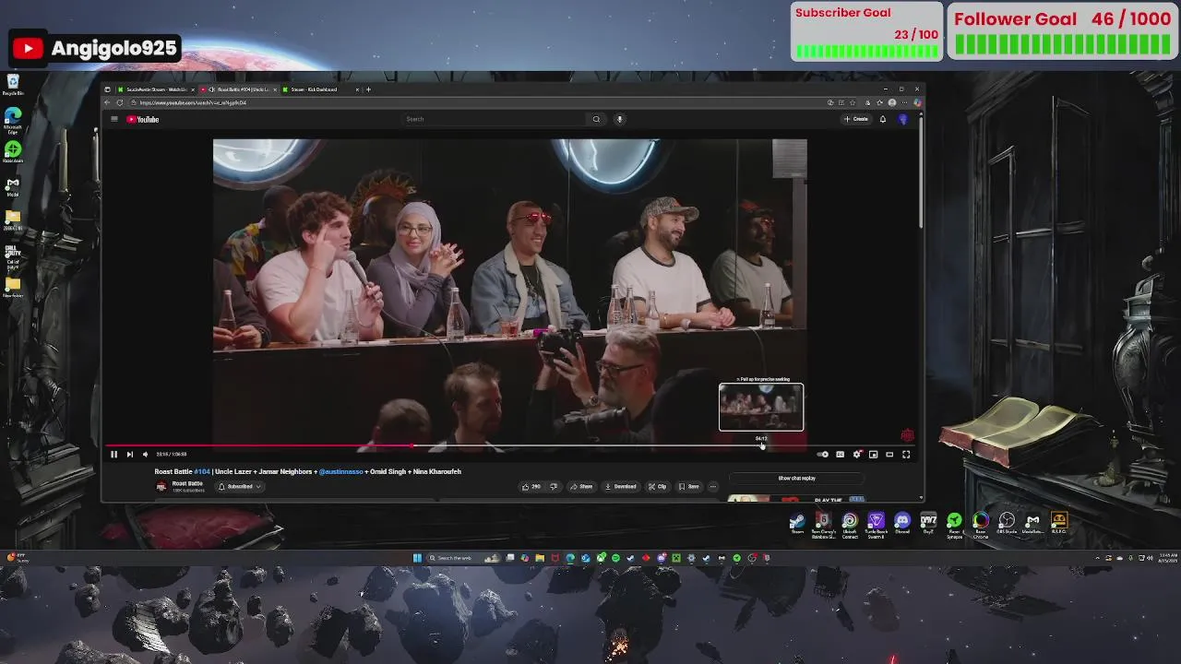Open Discord desktop shortcut
The height and width of the screenshot is (664, 1181).
902,524
